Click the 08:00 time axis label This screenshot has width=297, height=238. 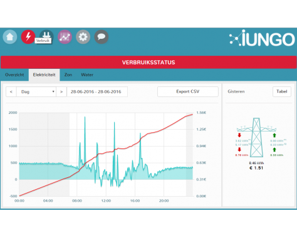77,201
